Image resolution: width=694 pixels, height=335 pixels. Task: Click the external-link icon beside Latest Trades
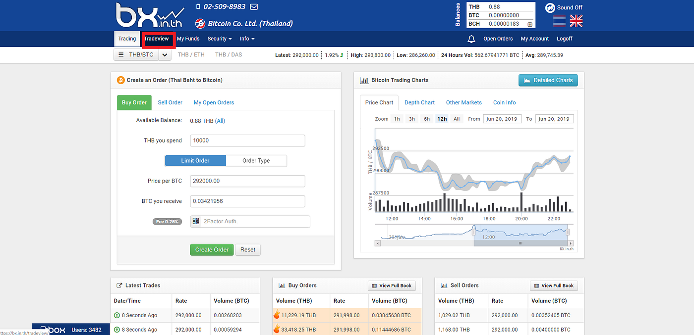tap(119, 286)
